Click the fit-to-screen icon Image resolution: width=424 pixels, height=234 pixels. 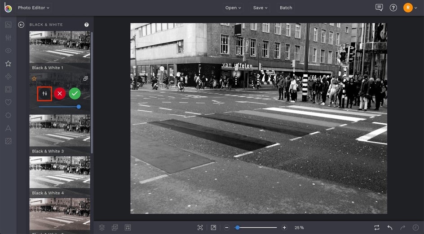click(x=200, y=228)
